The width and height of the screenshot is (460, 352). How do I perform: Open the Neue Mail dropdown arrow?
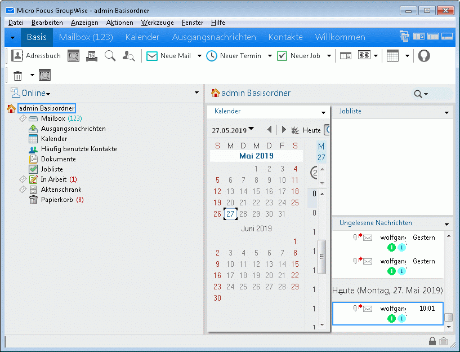tap(199, 56)
